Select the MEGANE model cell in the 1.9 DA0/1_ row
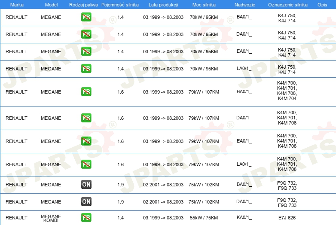The image size is (336, 225). [x=51, y=202]
